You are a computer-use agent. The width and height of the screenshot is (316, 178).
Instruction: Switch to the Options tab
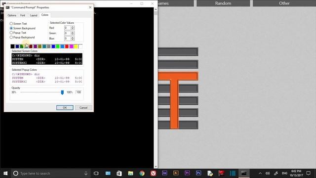(x=12, y=15)
